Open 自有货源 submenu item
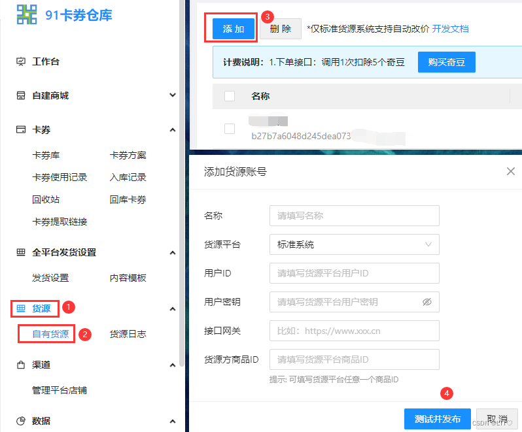Image resolution: width=522 pixels, height=432 pixels. click(50, 334)
